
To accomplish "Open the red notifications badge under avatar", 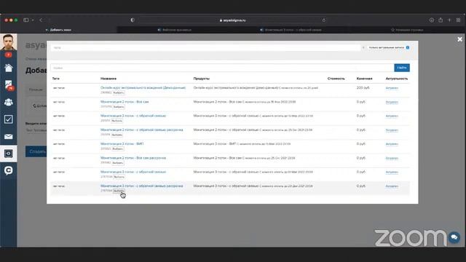I will coord(8,55).
